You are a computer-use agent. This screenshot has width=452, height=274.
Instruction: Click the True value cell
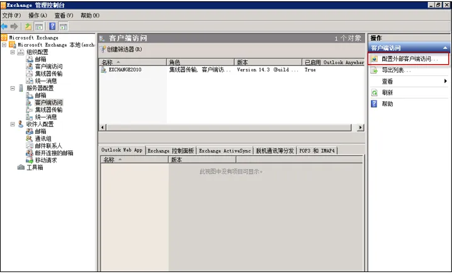coord(310,70)
